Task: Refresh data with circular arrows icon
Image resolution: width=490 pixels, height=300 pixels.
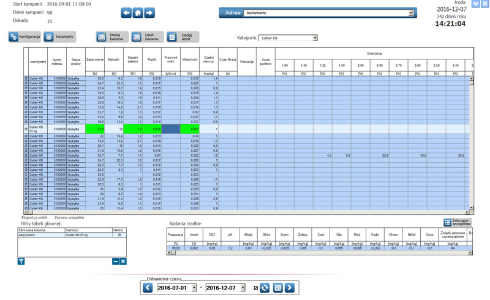Action: [x=265, y=288]
